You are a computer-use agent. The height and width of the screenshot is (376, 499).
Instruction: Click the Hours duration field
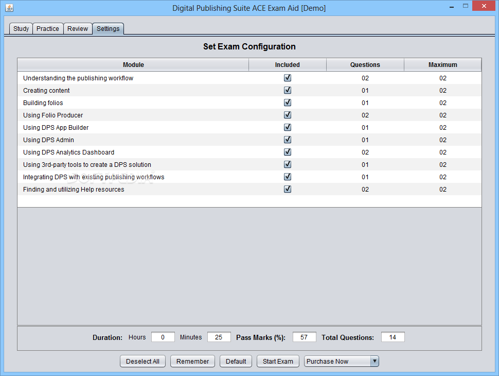click(163, 337)
